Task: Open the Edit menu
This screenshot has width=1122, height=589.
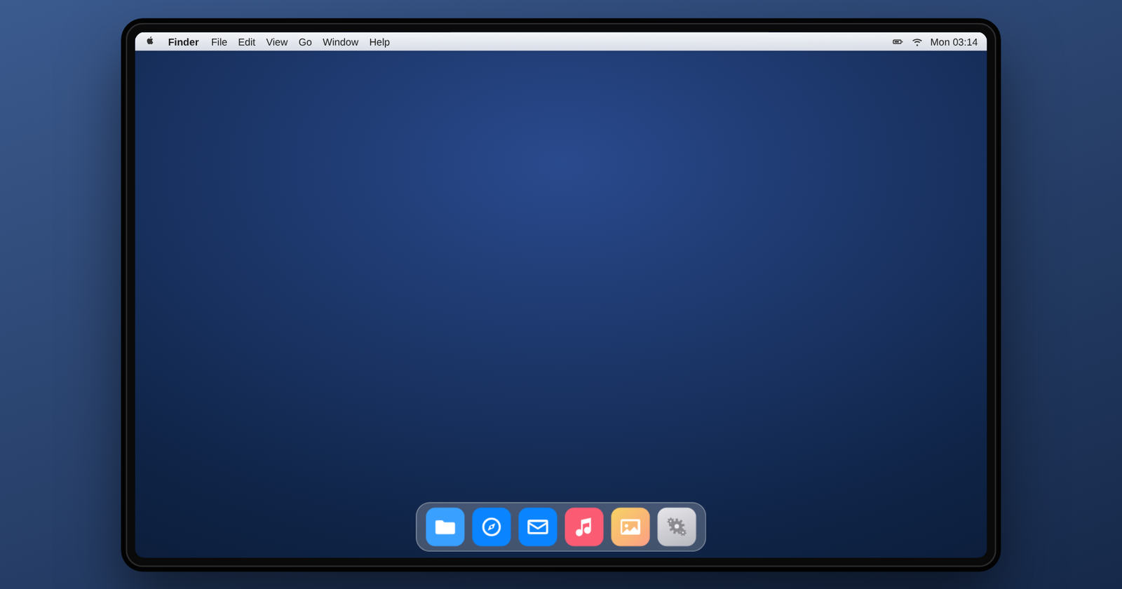Action: click(x=246, y=42)
